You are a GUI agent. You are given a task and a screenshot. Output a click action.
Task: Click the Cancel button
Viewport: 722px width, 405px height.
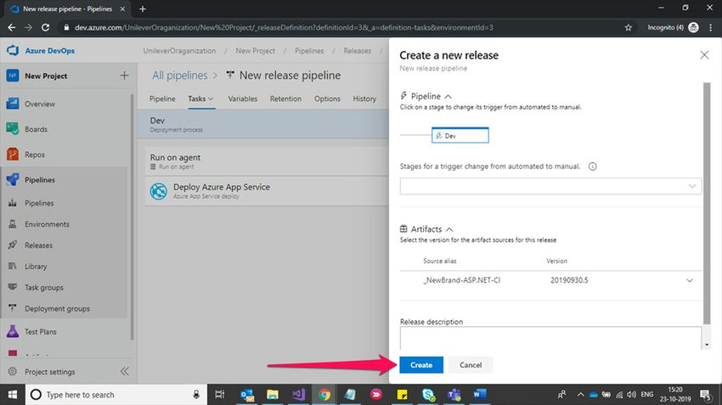(x=470, y=365)
